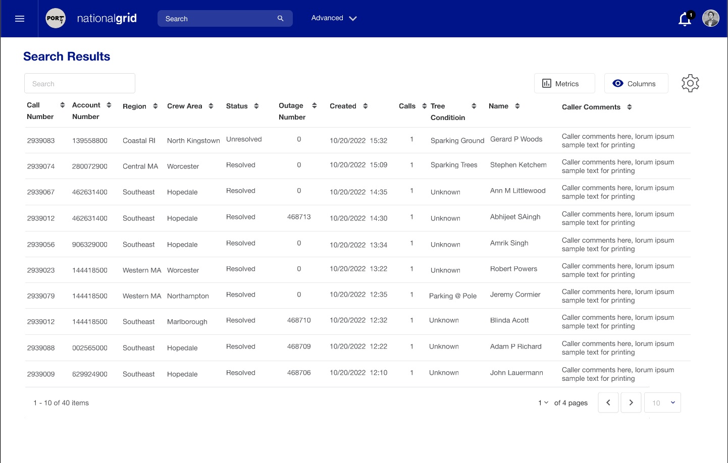The image size is (728, 463).
Task: Click the magnifier icon in top search bar
Action: [281, 19]
